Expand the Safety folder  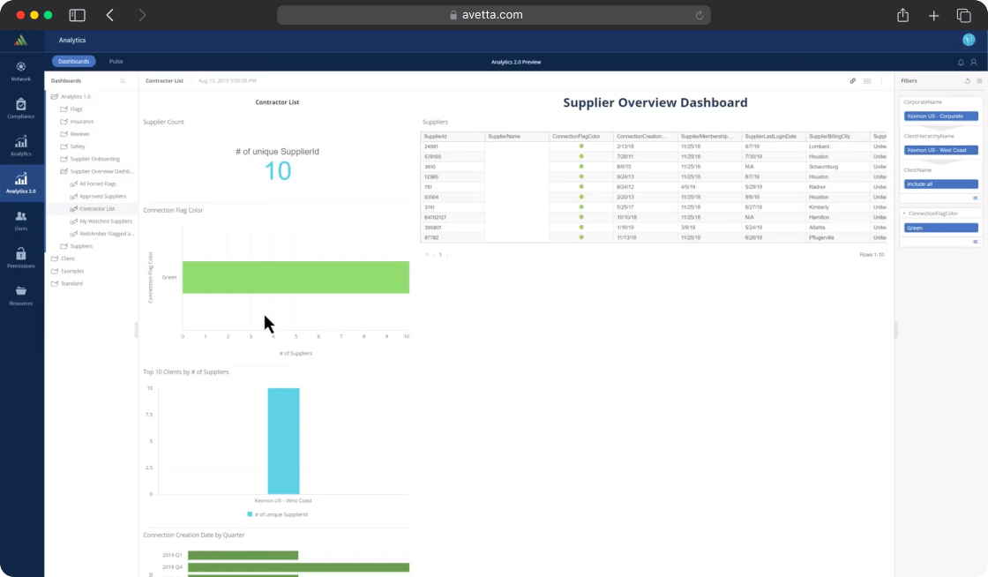pos(64,146)
